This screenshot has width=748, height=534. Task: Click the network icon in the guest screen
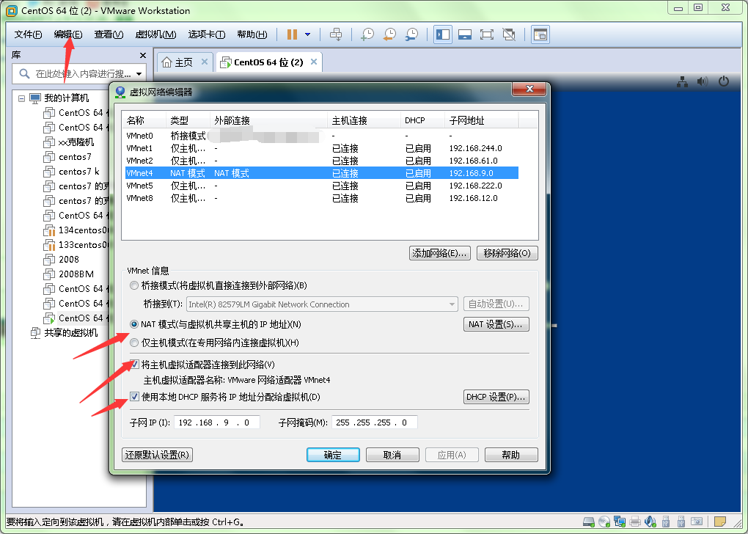pos(683,81)
